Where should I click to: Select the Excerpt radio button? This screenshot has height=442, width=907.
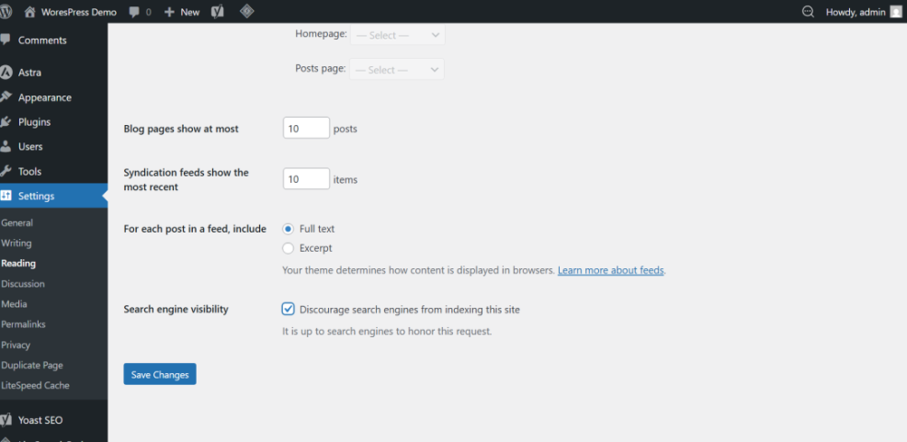[288, 248]
